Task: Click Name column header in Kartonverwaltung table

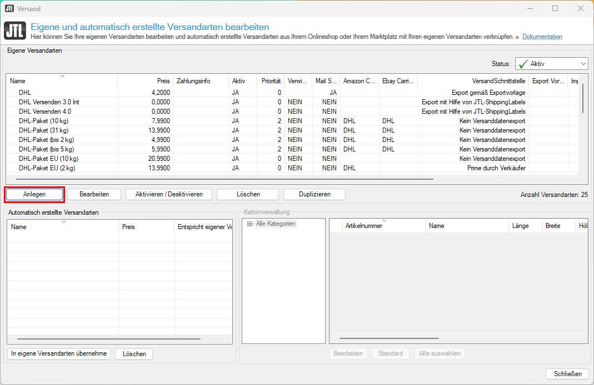Action: pyautogui.click(x=467, y=226)
